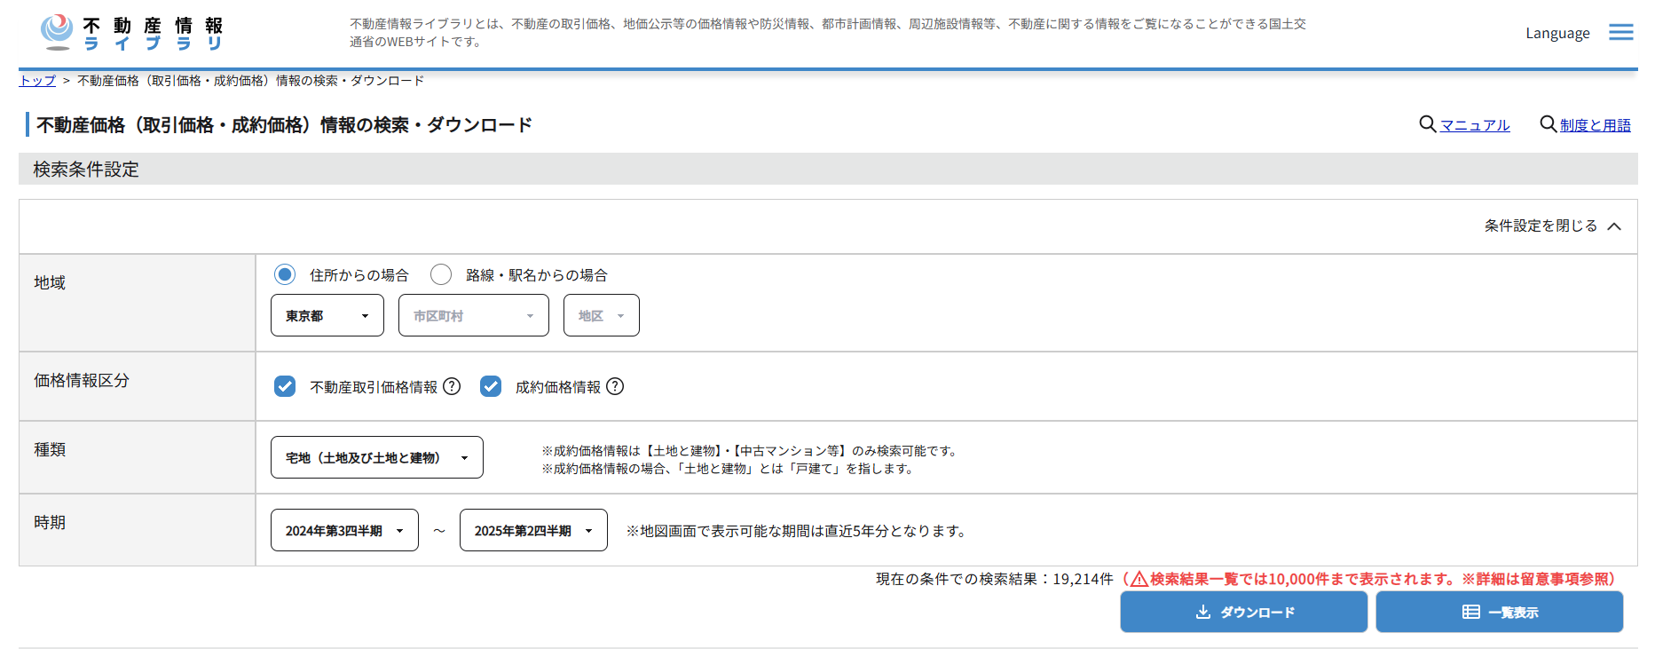Open the 2024年第3四半期 start period dropdown
The height and width of the screenshot is (649, 1655).
(x=344, y=530)
